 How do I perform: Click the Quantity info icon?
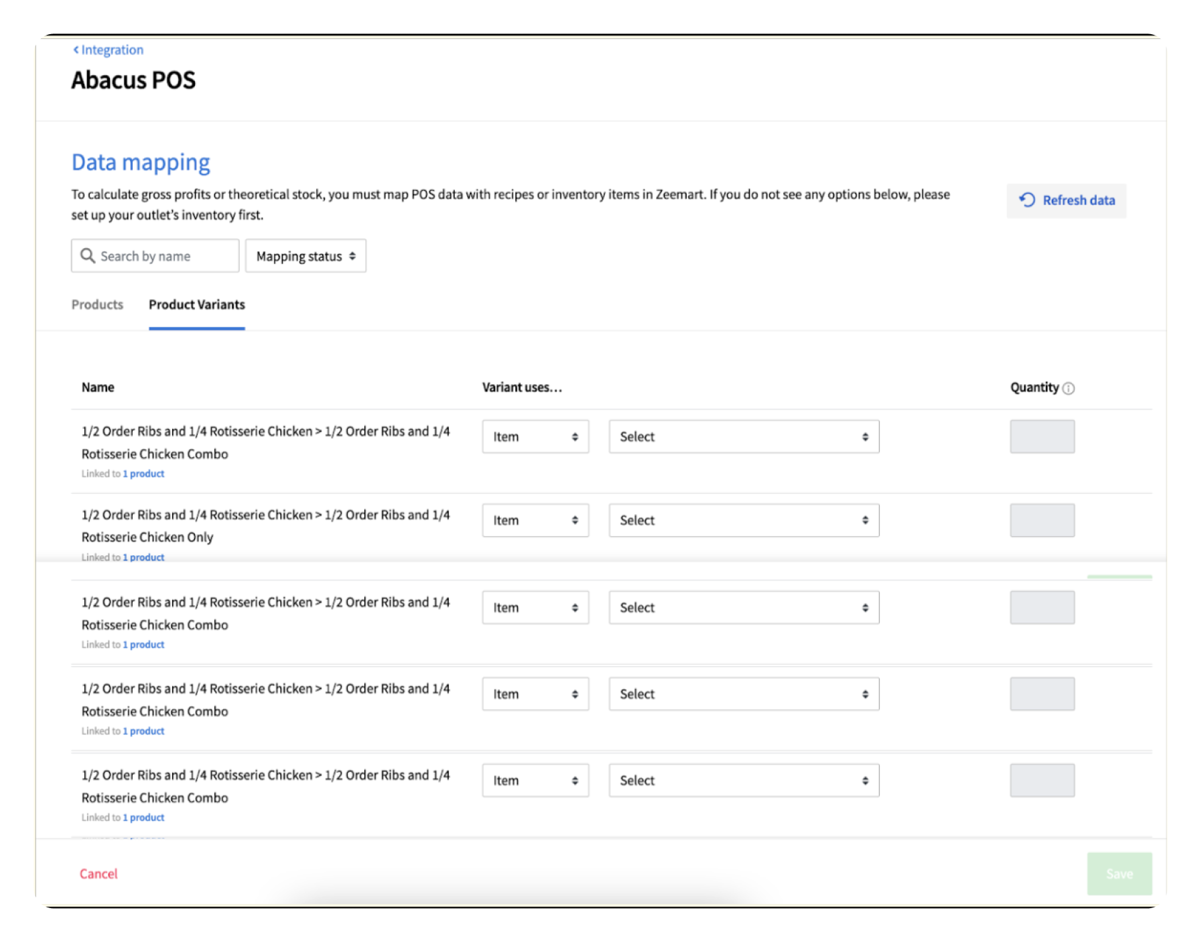[x=1069, y=388]
